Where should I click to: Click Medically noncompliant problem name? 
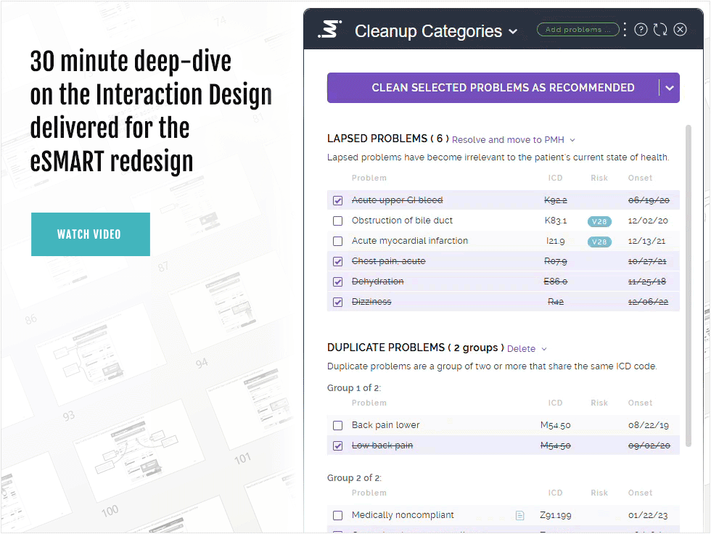click(403, 515)
